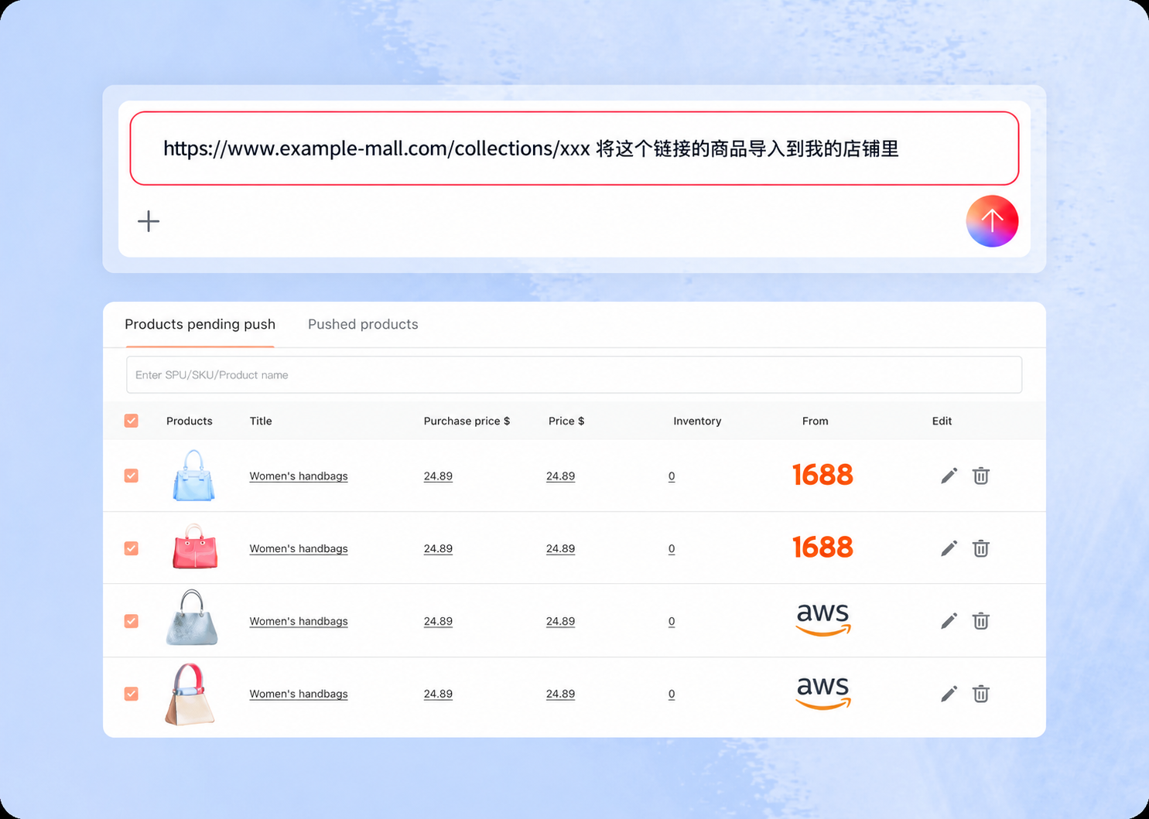1149x819 pixels.
Task: Open the Pushed products tab
Action: [363, 324]
